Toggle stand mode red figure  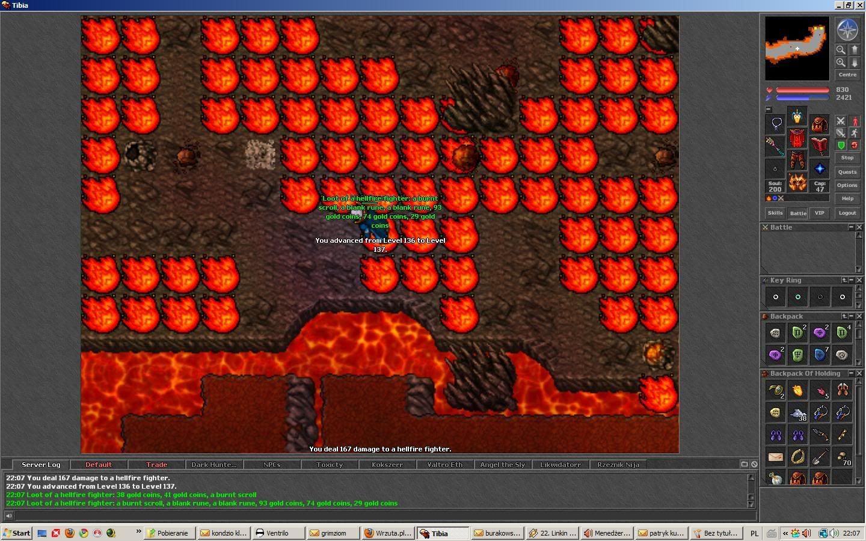click(855, 121)
